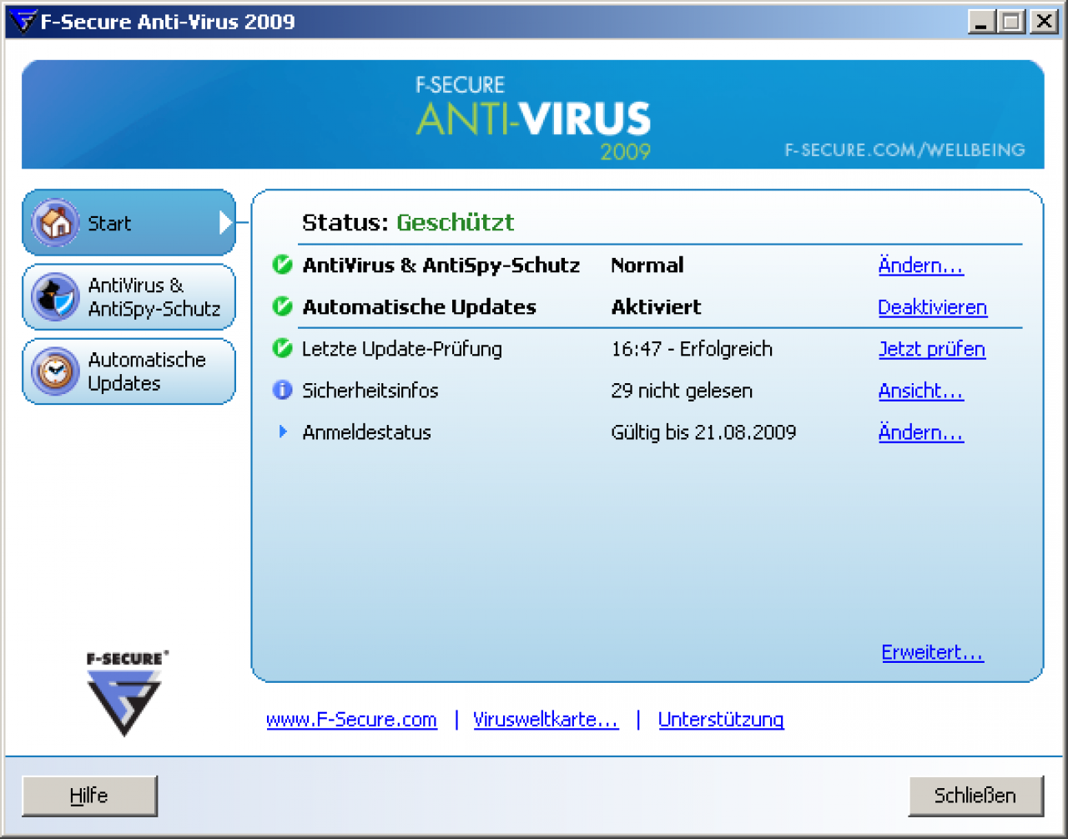Minimize the F-Secure window

pos(981,22)
